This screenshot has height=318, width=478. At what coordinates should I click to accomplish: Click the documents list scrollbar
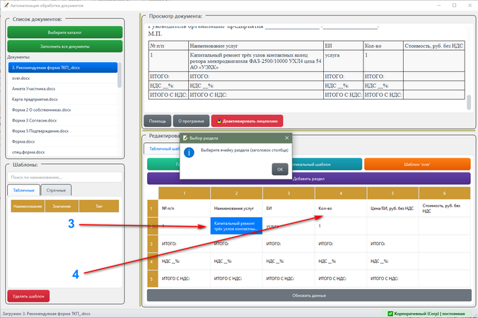[x=119, y=75]
